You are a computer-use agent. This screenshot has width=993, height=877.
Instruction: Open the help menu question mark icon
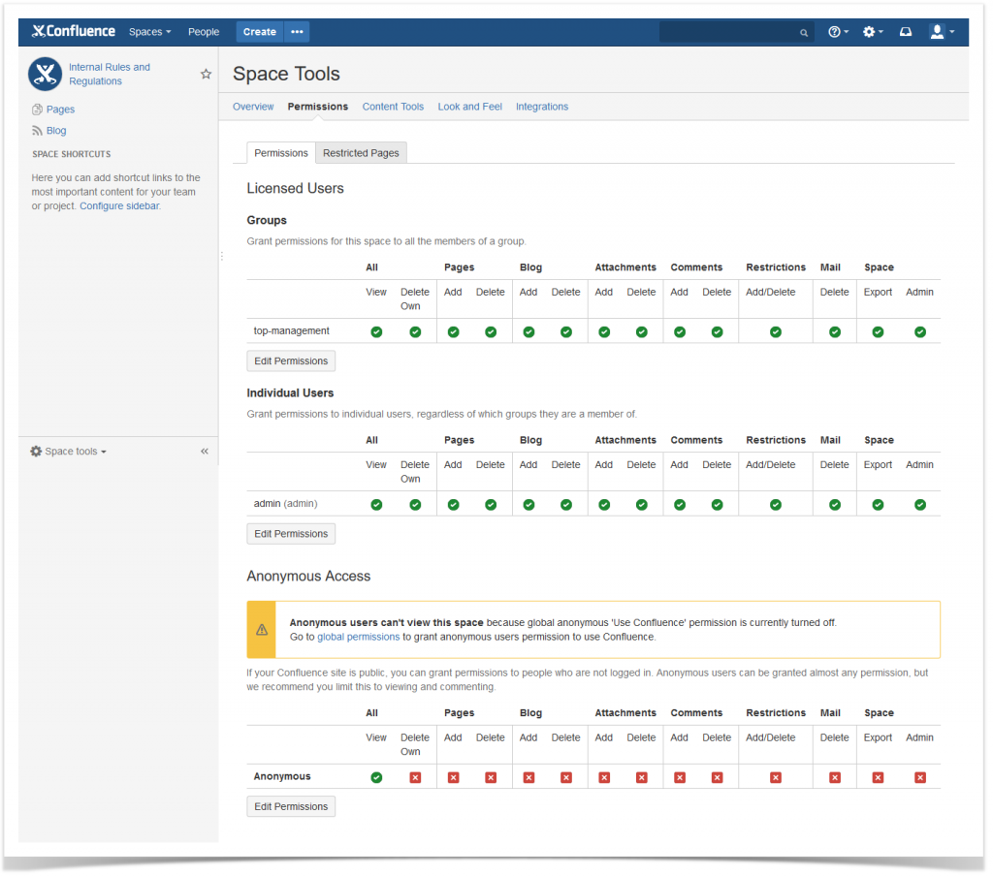834,32
